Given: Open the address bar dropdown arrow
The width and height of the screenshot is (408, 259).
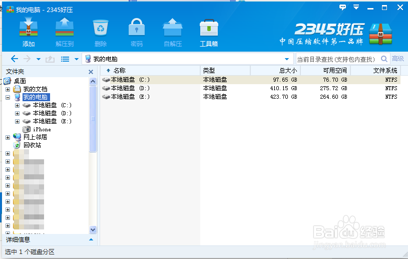Looking at the screenshot, I should click(x=287, y=59).
